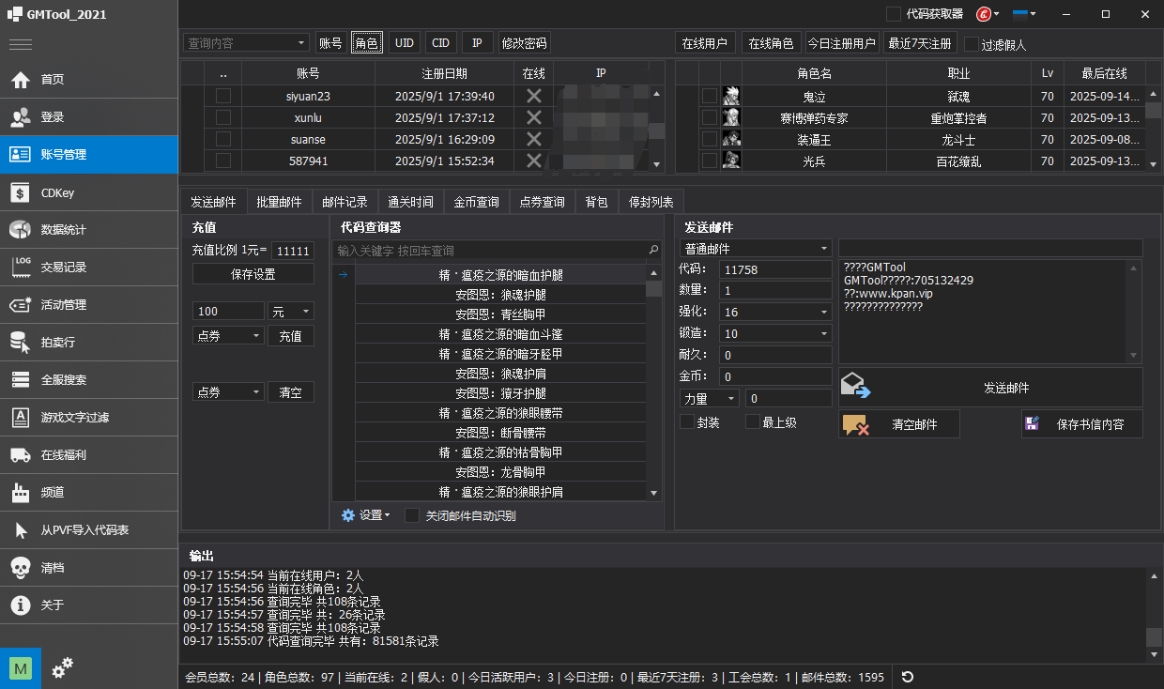Viewport: 1164px width, 689px height.
Task: Click the hamburger menu icon
Action: (x=21, y=44)
